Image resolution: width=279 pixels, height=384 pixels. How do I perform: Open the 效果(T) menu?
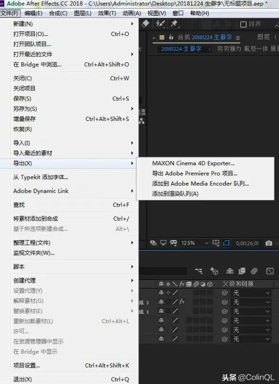coord(107,13)
